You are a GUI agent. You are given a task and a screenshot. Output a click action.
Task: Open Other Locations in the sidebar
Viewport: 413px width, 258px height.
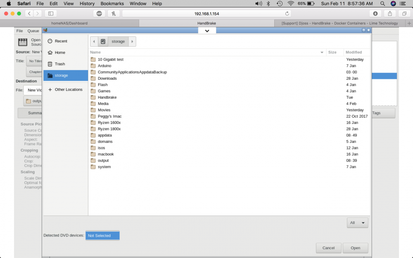pos(66,90)
